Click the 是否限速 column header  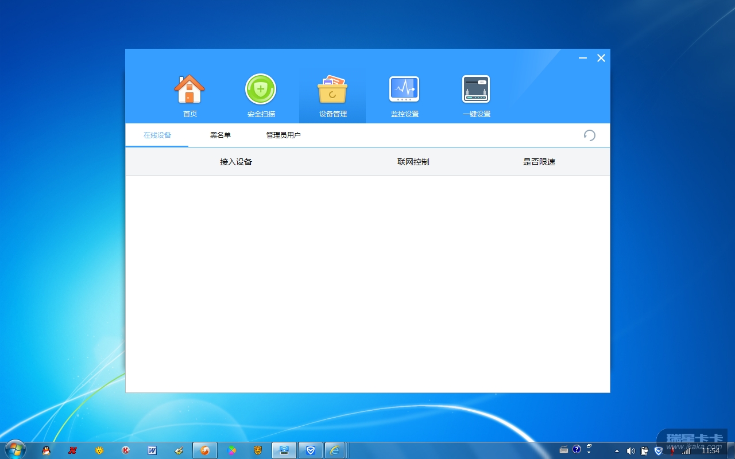click(x=539, y=162)
